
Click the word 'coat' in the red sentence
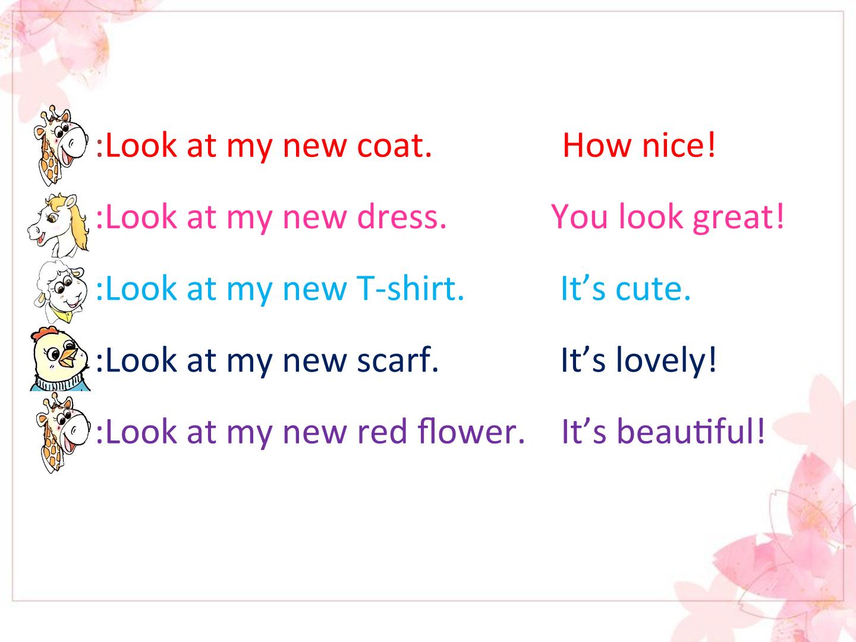(391, 146)
